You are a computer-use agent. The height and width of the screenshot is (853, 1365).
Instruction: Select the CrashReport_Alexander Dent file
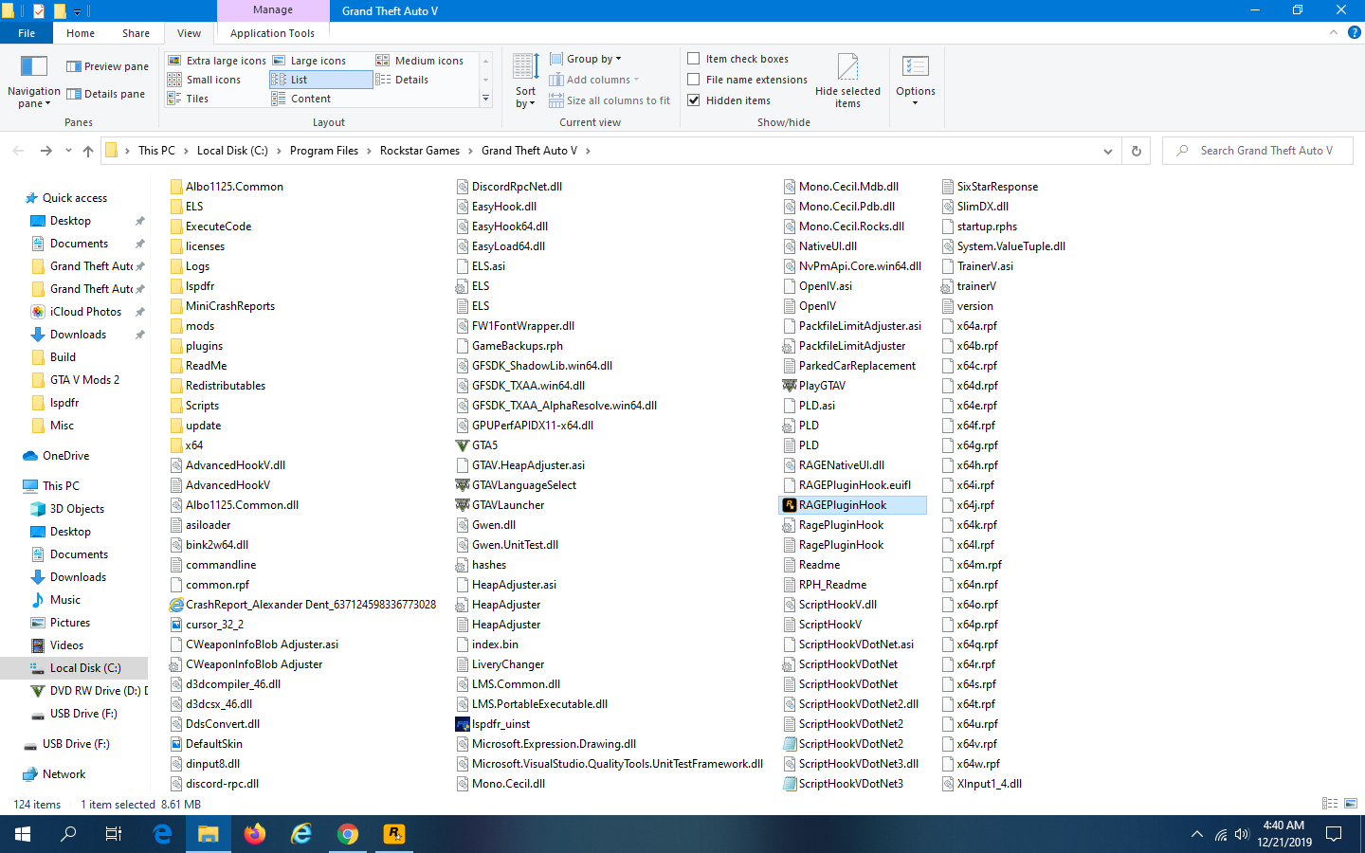pos(302,605)
